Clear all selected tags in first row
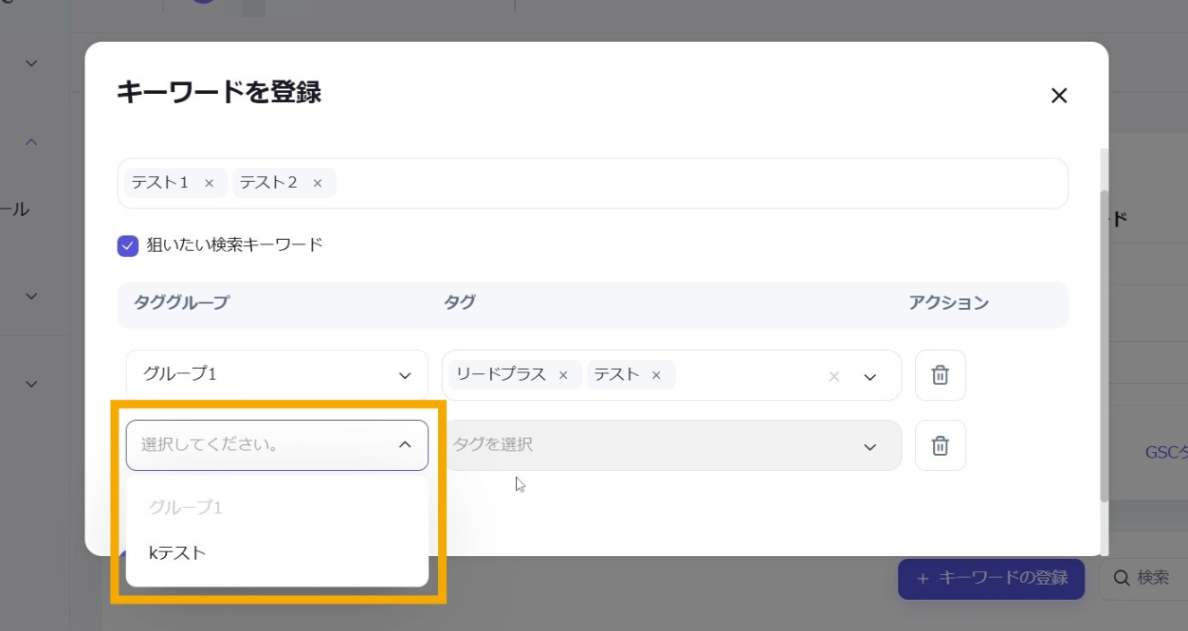Screen dimensions: 1188x631 tap(834, 376)
